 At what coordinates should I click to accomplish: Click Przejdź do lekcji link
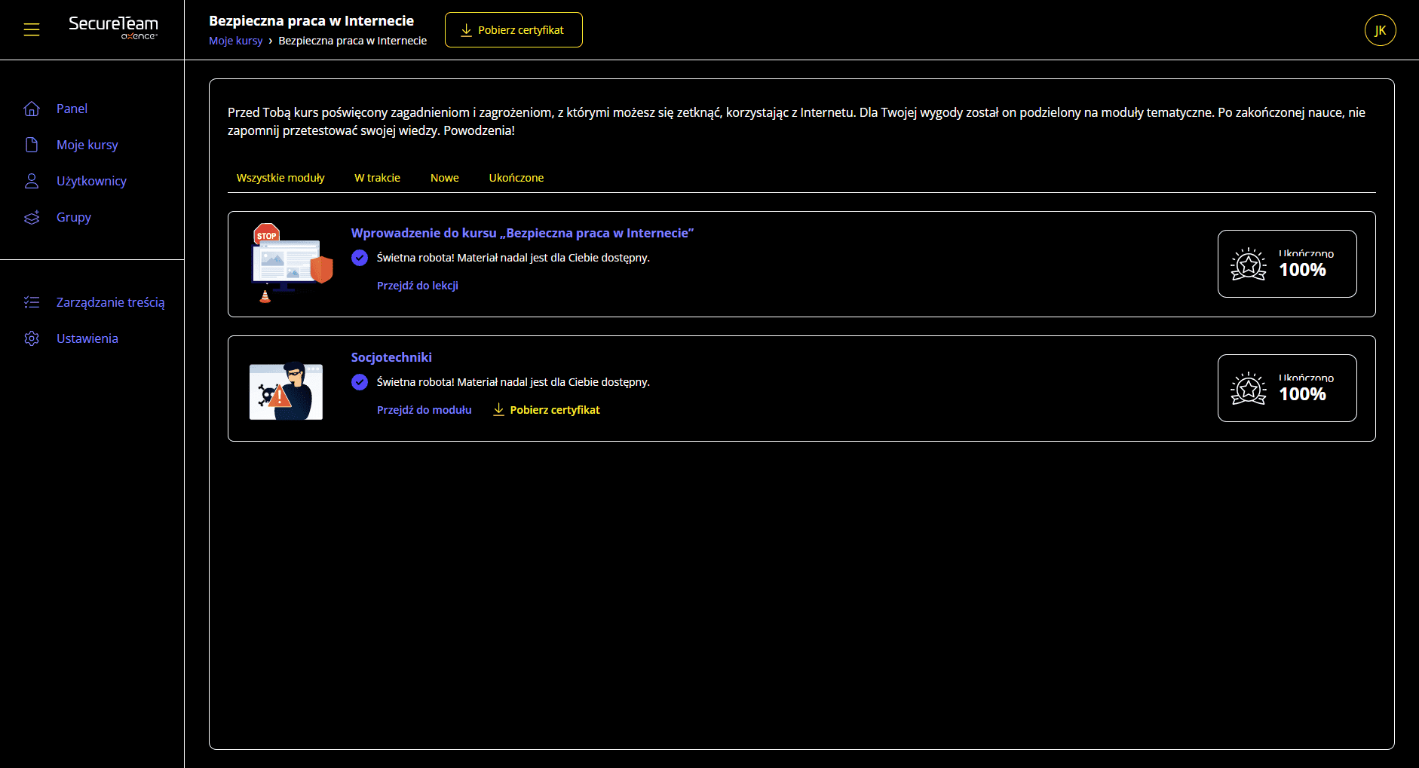click(417, 286)
